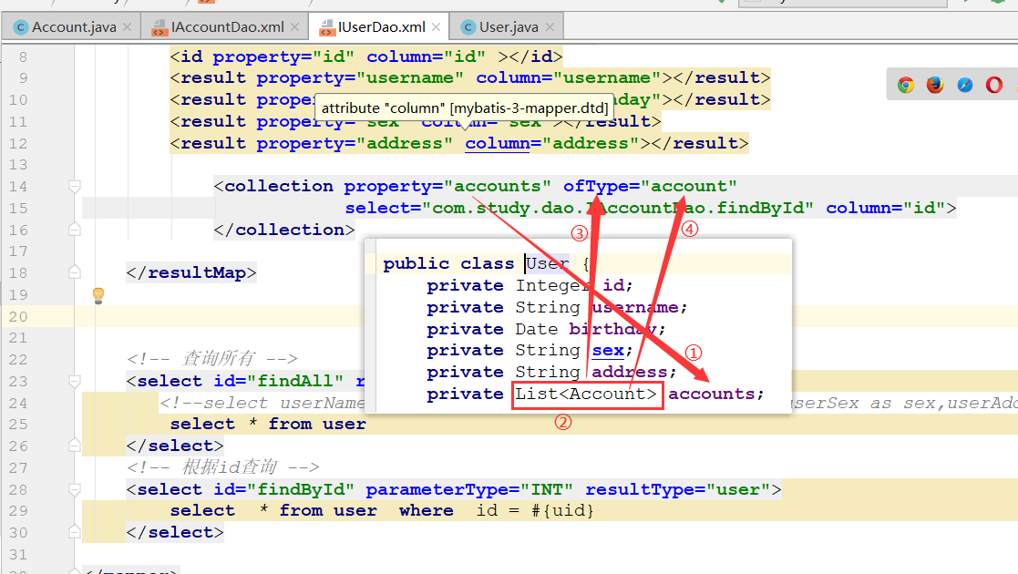Open the page preview in Firefox
The width and height of the screenshot is (1018, 574).
[x=933, y=85]
